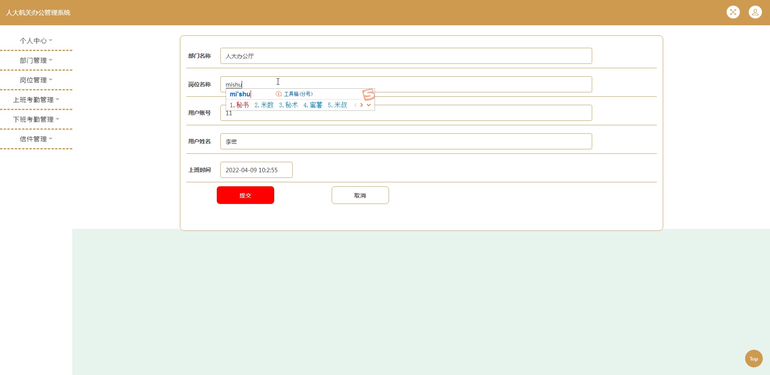Expand the 上班考勤管理 sidebar menu
Image resolution: width=770 pixels, height=375 pixels.
coord(36,100)
